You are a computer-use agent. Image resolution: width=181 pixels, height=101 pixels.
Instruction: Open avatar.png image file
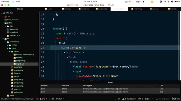[18, 67]
